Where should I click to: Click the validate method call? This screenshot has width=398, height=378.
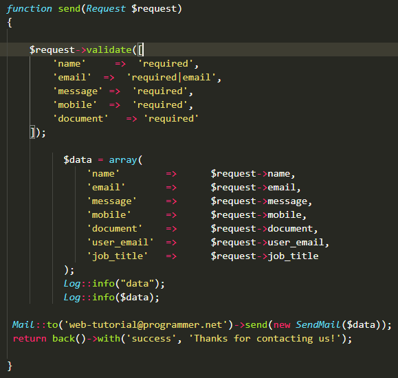[109, 49]
